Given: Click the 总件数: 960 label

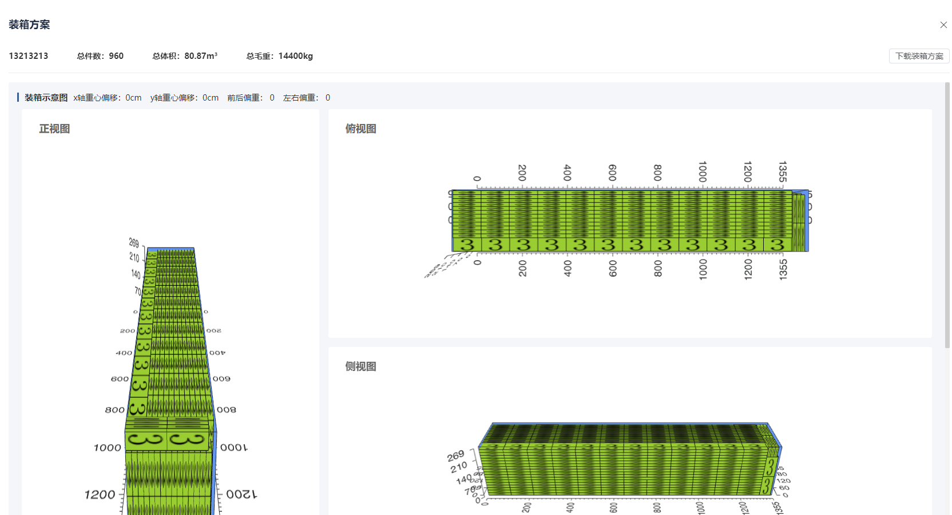Looking at the screenshot, I should [100, 56].
